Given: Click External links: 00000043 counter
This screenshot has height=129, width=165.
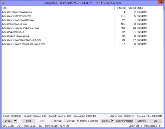Looking at the screenshot, I should pyautogui.click(x=150, y=116).
